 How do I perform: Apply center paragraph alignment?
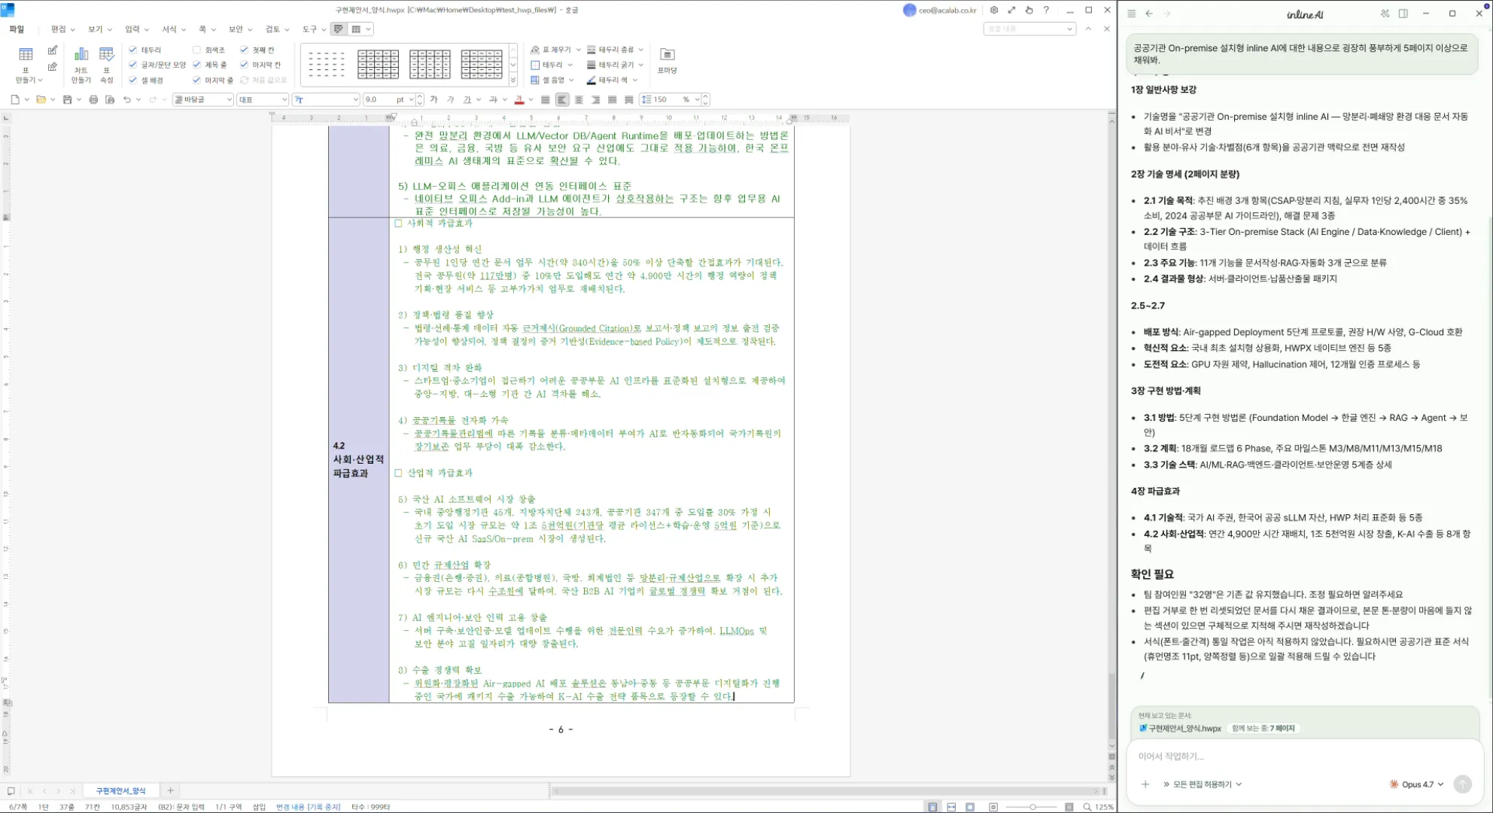579,99
